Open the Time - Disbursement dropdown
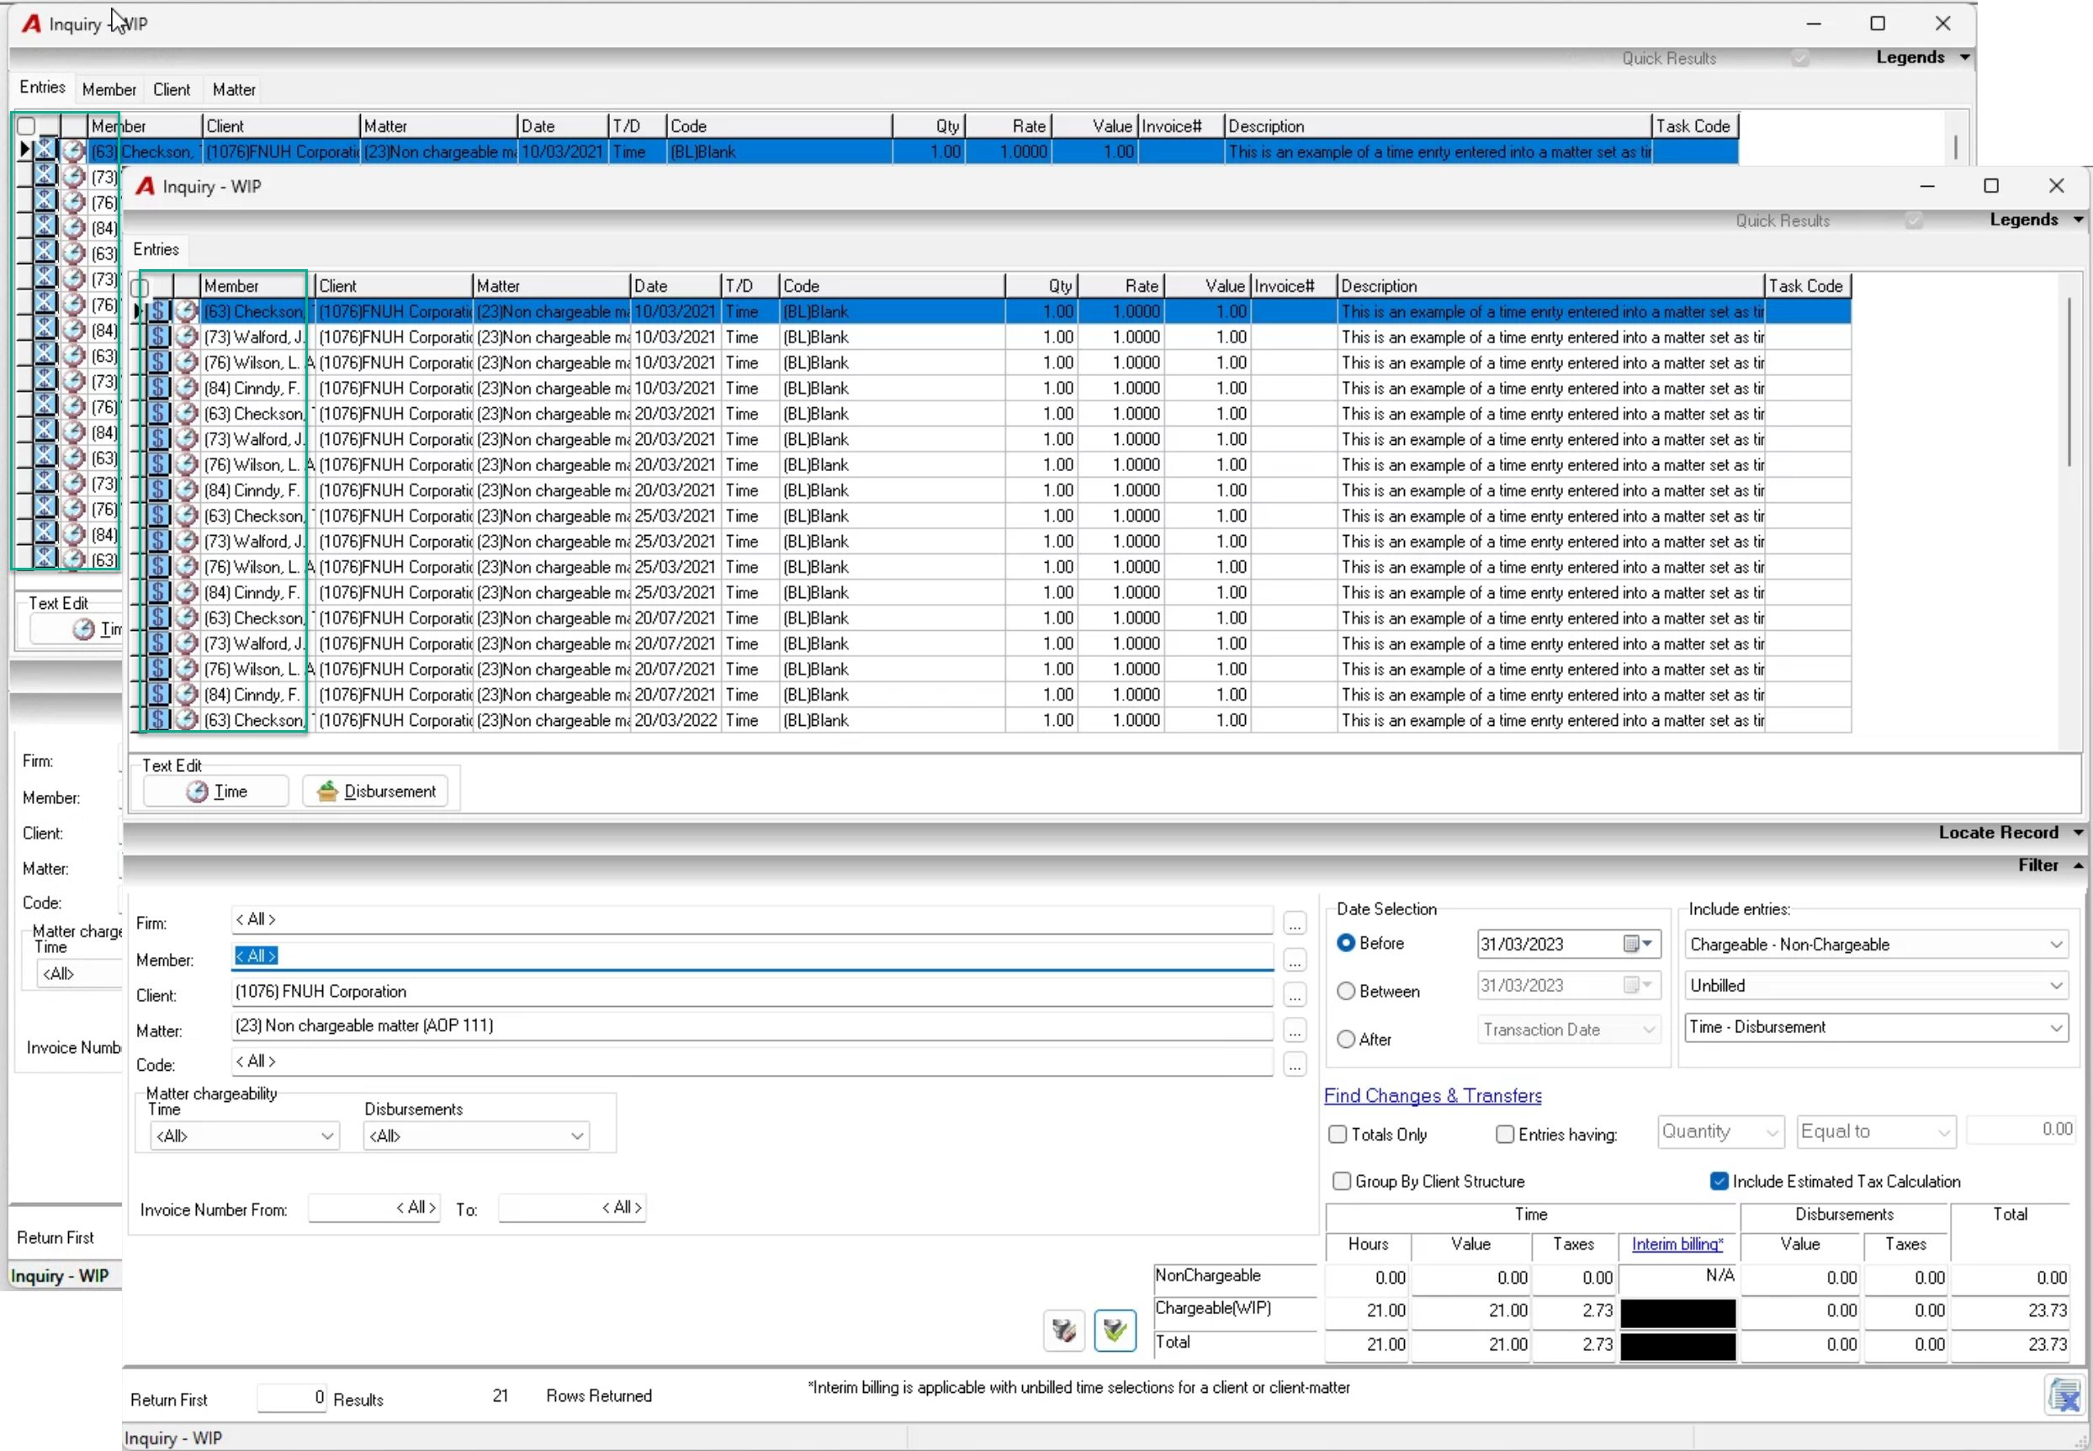 pos(1876,1027)
